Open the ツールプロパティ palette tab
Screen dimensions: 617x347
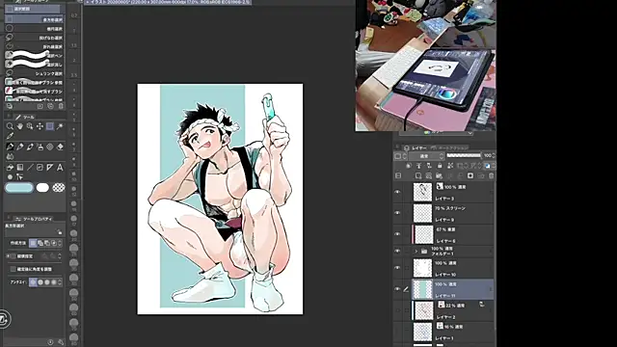35,219
